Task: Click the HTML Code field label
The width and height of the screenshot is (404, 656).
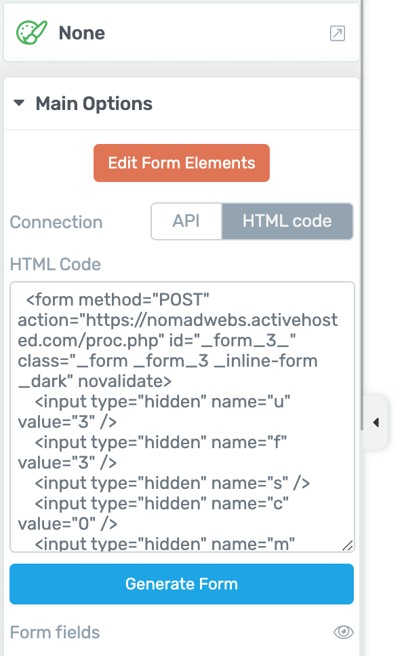Action: coord(55,264)
